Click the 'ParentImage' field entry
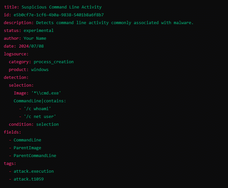Viewport: 228px width, 188px height. click(27, 148)
